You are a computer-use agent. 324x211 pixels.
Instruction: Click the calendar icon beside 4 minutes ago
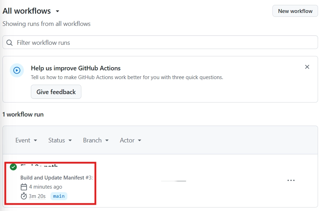(24, 187)
